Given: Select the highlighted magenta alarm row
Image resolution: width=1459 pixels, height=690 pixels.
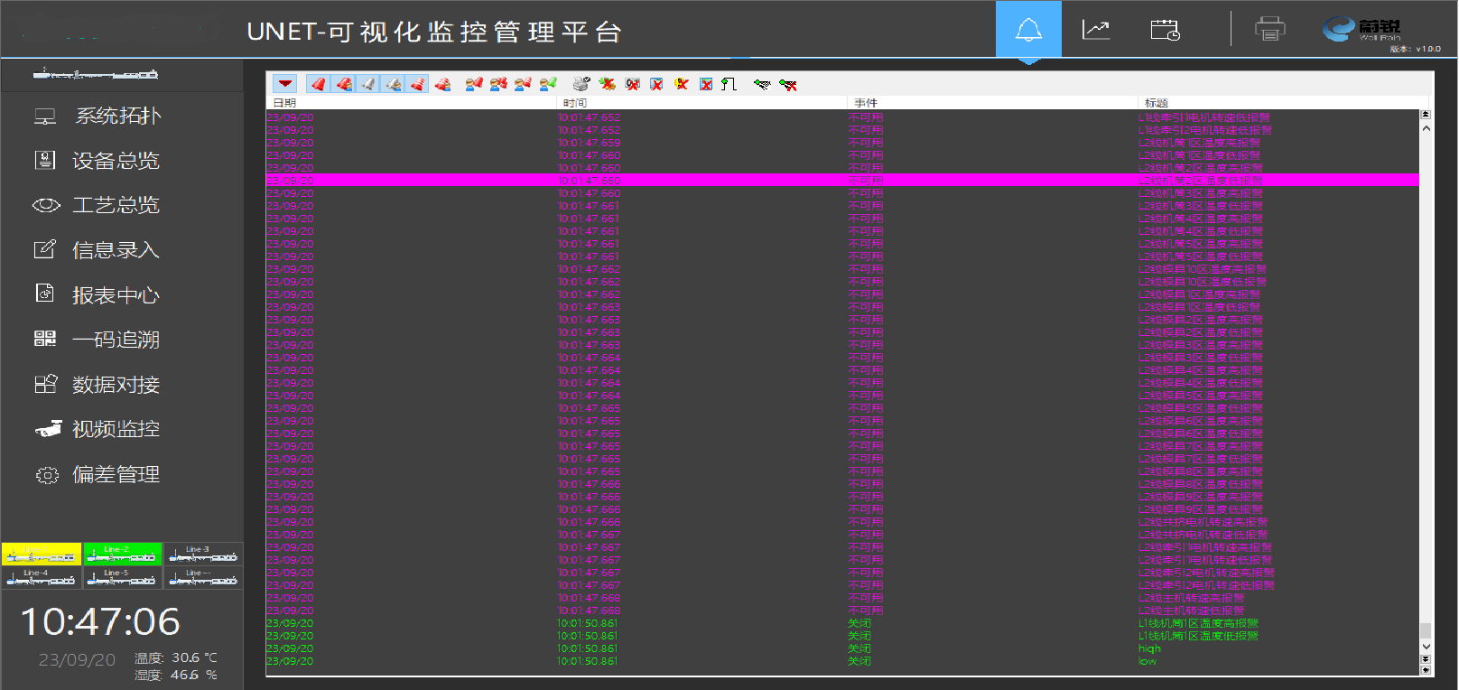Looking at the screenshot, I should coord(840,181).
